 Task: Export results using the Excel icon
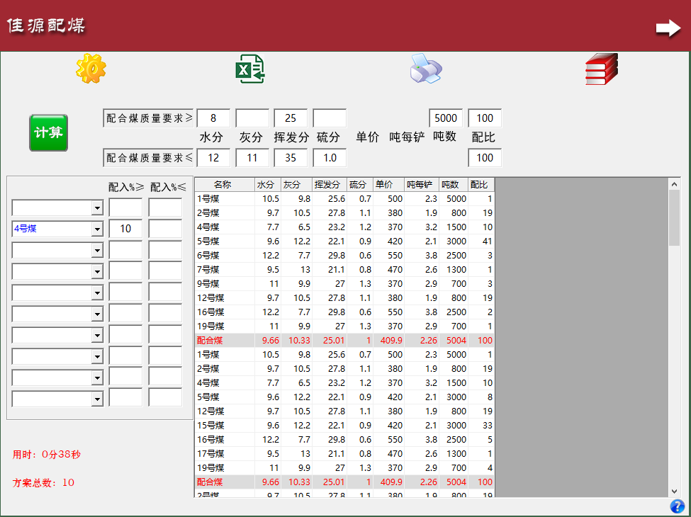(250, 69)
